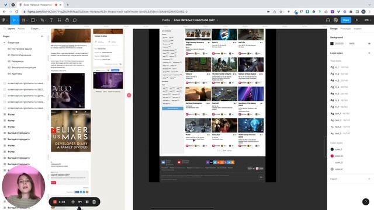Click the blue button in filter sidebar
This screenshot has height=210, width=374.
tap(173, 108)
